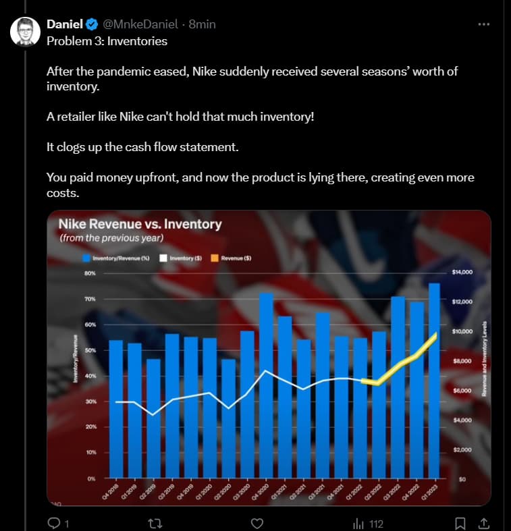Repost this tweet using the retweet icon
Image resolution: width=511 pixels, height=531 pixels.
pyautogui.click(x=156, y=523)
